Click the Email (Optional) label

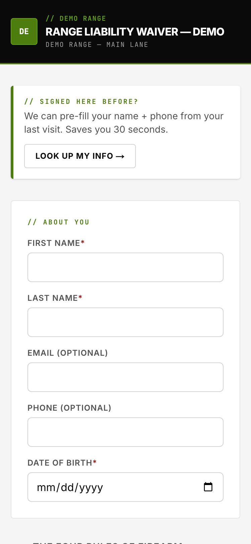click(68, 353)
